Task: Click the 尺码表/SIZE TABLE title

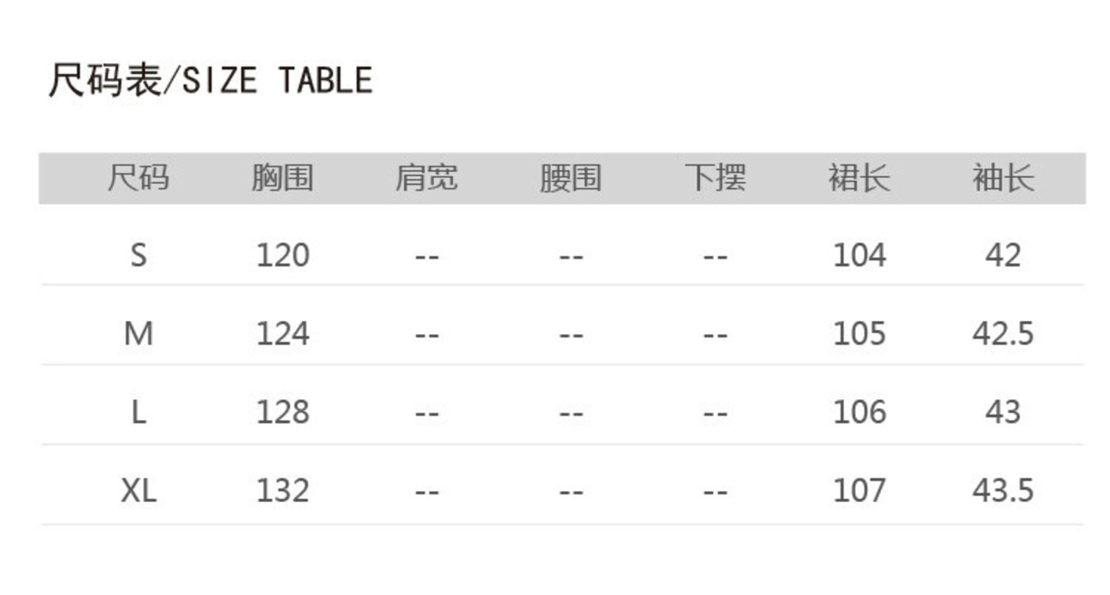Action: (x=210, y=81)
